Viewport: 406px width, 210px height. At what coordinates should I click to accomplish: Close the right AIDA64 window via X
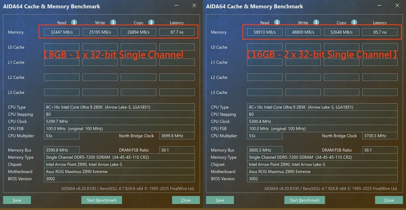click(x=397, y=6)
